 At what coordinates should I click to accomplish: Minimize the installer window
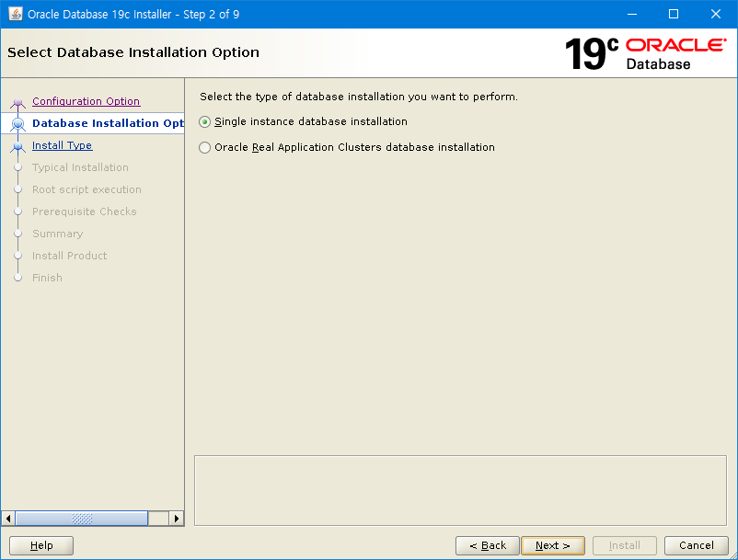coord(630,15)
